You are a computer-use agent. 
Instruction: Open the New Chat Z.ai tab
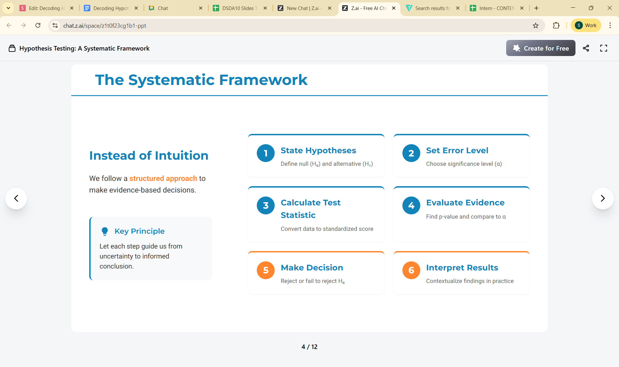[x=303, y=8]
